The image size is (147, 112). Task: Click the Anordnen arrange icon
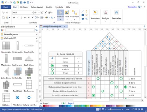(95, 12)
